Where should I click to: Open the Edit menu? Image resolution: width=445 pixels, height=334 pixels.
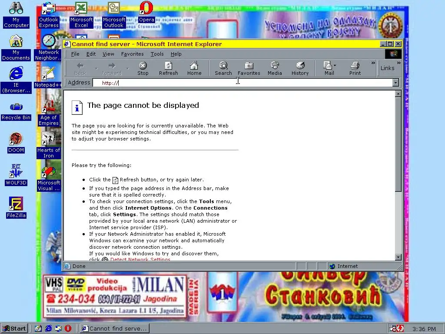pyautogui.click(x=91, y=54)
